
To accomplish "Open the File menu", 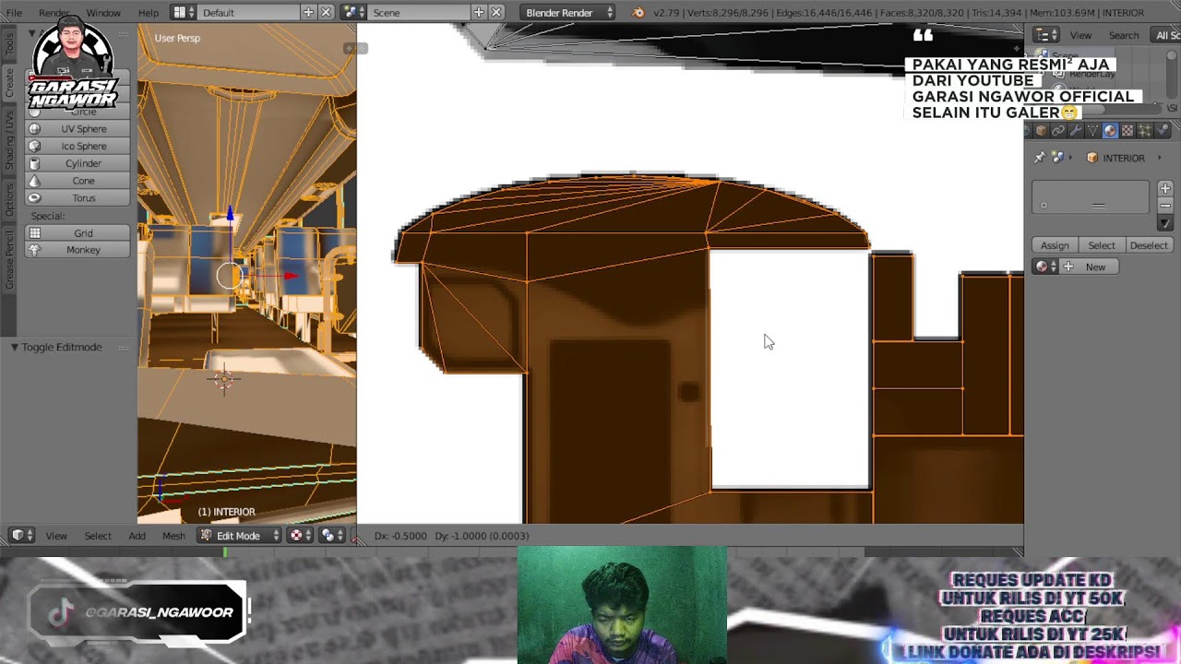I will [13, 13].
